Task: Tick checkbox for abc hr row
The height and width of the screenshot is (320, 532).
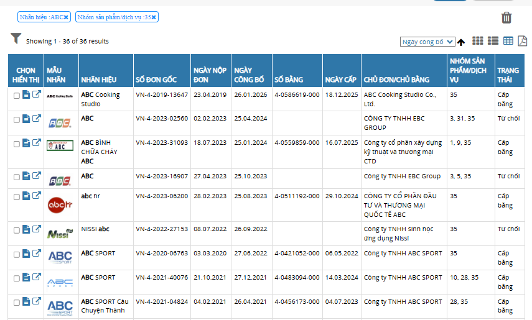Action: 16,197
